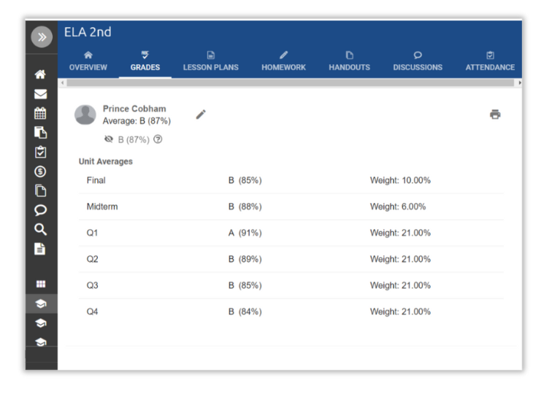The image size is (555, 394).
Task: Click the dollar sign billing icon
Action: click(41, 171)
